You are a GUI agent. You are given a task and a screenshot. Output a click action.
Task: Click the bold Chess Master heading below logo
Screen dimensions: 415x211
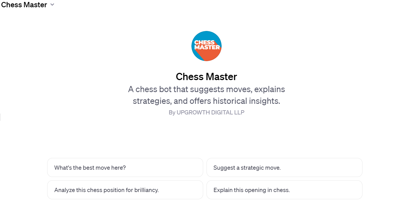point(207,76)
